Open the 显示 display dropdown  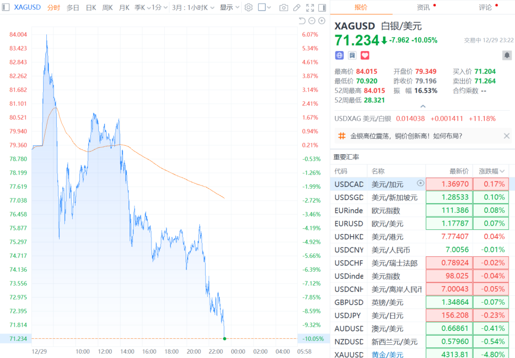[230, 7]
